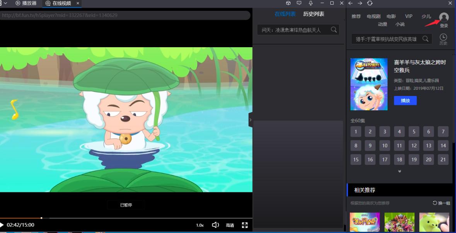Click 换一组 to refresh recommendations
The height and width of the screenshot is (233, 456).
pyautogui.click(x=441, y=203)
